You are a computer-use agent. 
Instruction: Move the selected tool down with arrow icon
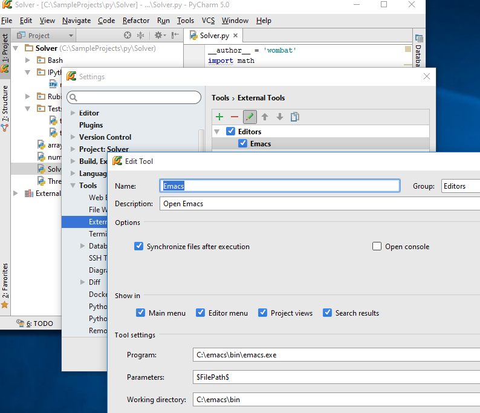pos(280,117)
